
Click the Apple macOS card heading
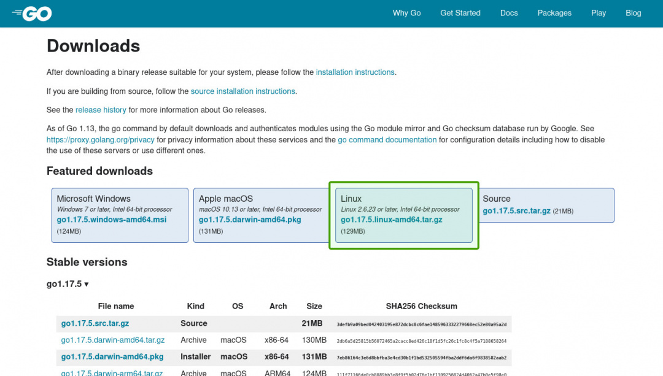[x=226, y=199]
